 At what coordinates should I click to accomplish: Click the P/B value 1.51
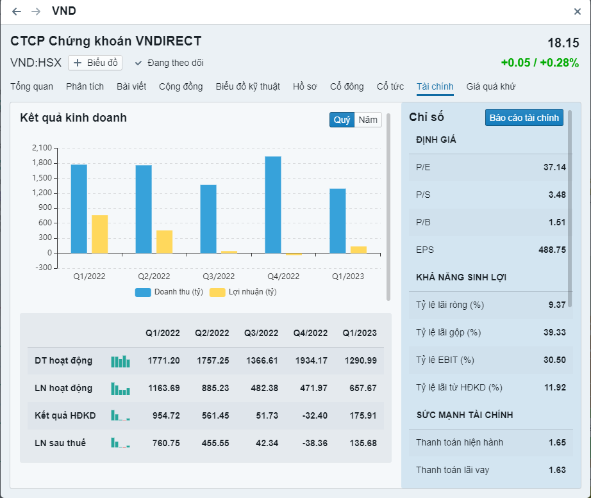557,223
